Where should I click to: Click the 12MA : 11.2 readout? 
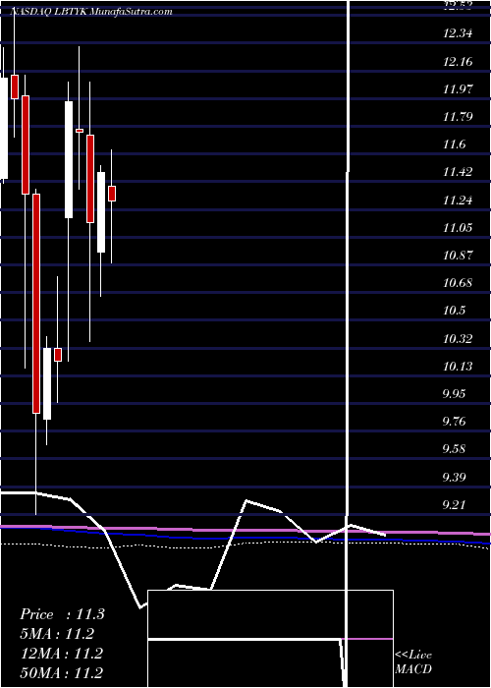tap(61, 653)
